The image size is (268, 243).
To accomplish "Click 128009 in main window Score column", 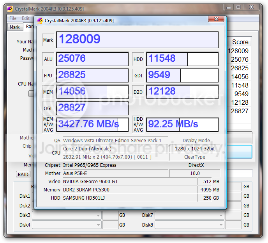I will (238, 51).
